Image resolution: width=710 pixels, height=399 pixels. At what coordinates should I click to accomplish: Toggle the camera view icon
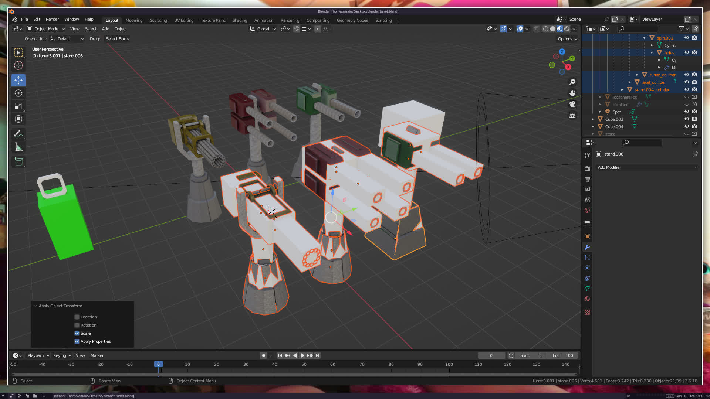pyautogui.click(x=572, y=104)
